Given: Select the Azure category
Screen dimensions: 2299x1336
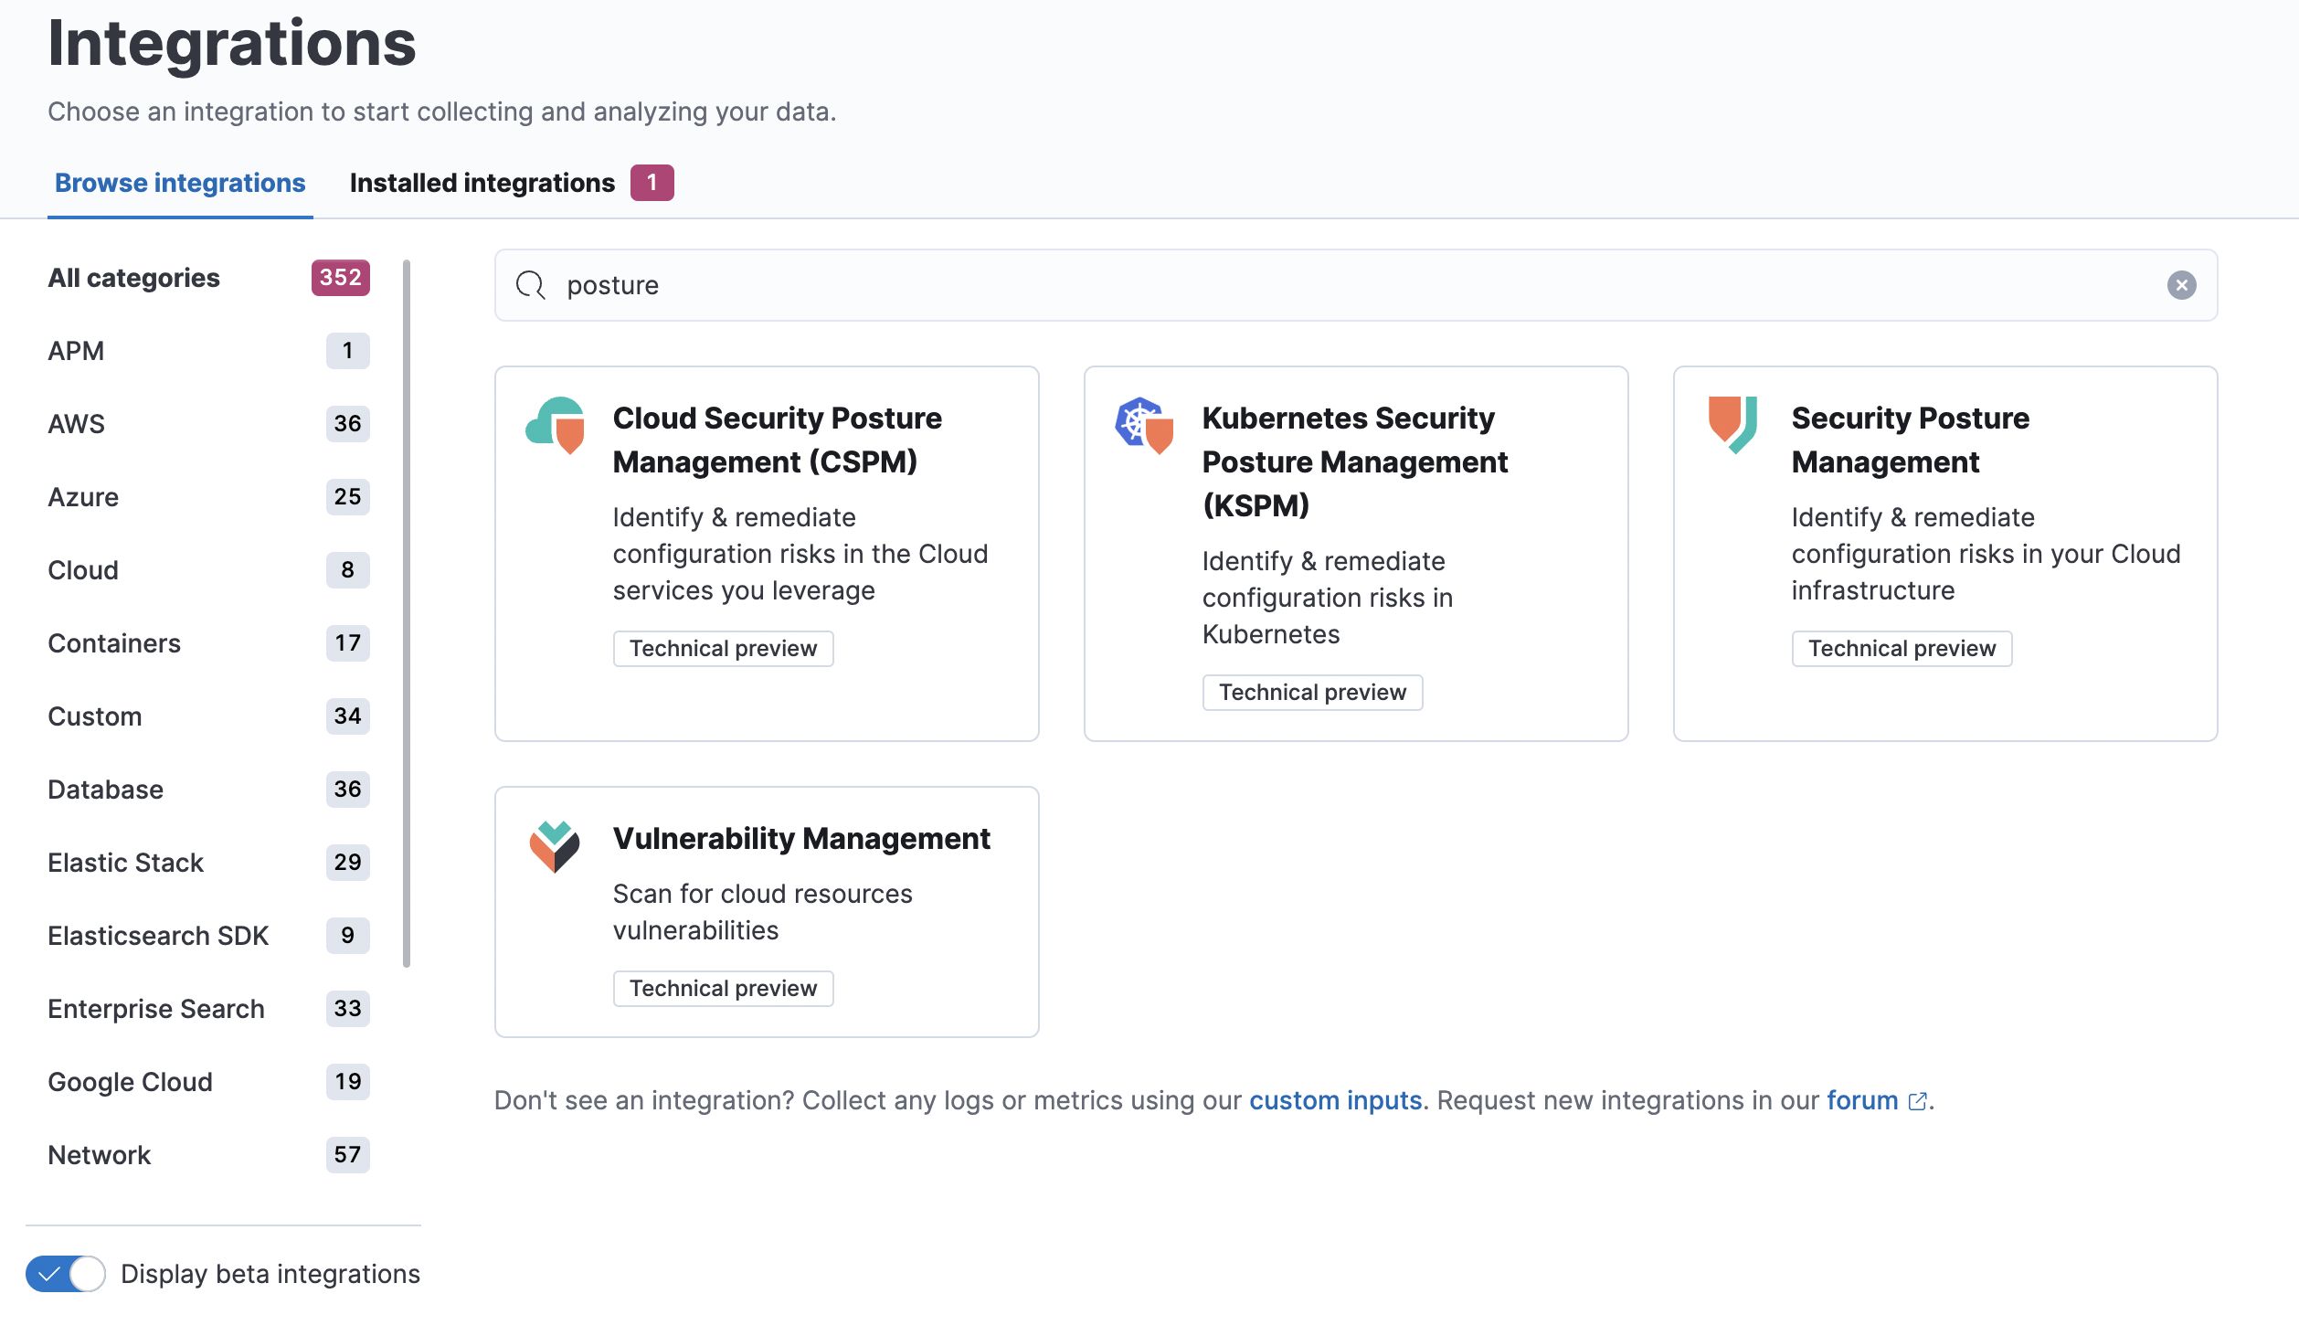Looking at the screenshot, I should coord(83,496).
